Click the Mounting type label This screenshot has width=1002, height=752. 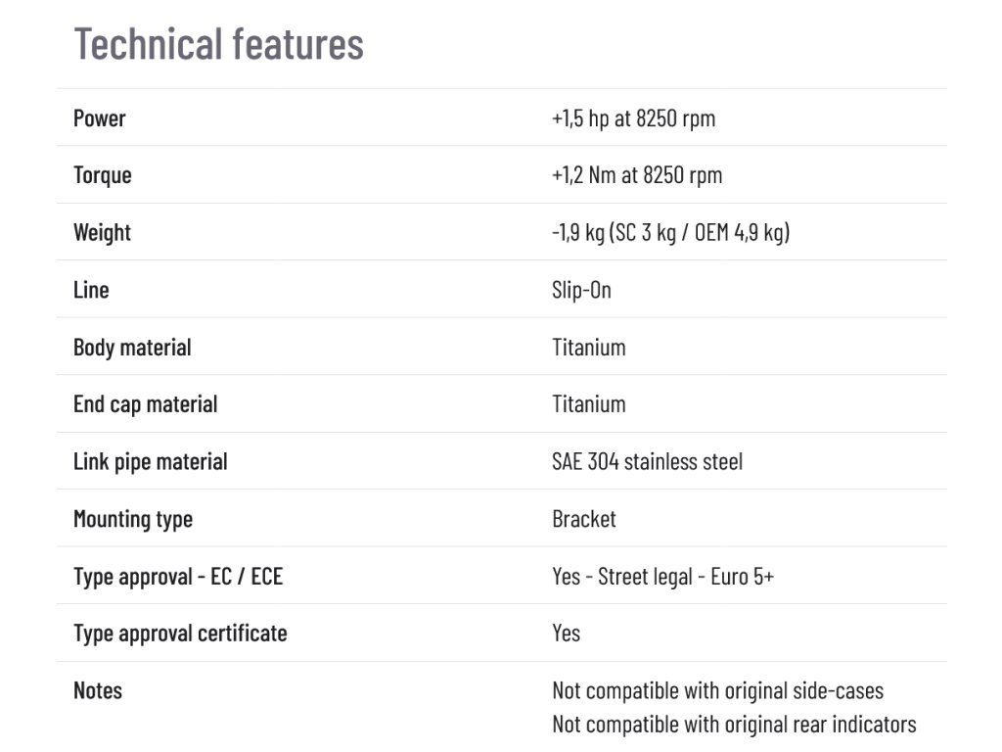click(133, 519)
